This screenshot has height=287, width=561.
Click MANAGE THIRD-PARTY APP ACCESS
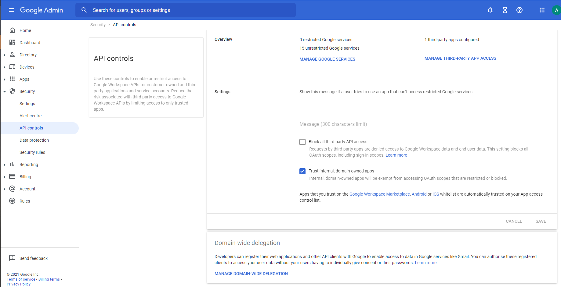(460, 58)
